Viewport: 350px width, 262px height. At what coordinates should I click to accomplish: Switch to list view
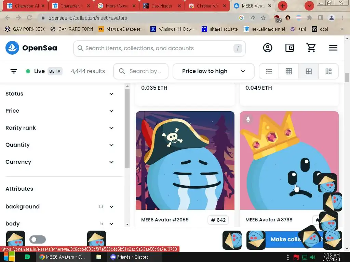[x=269, y=71]
